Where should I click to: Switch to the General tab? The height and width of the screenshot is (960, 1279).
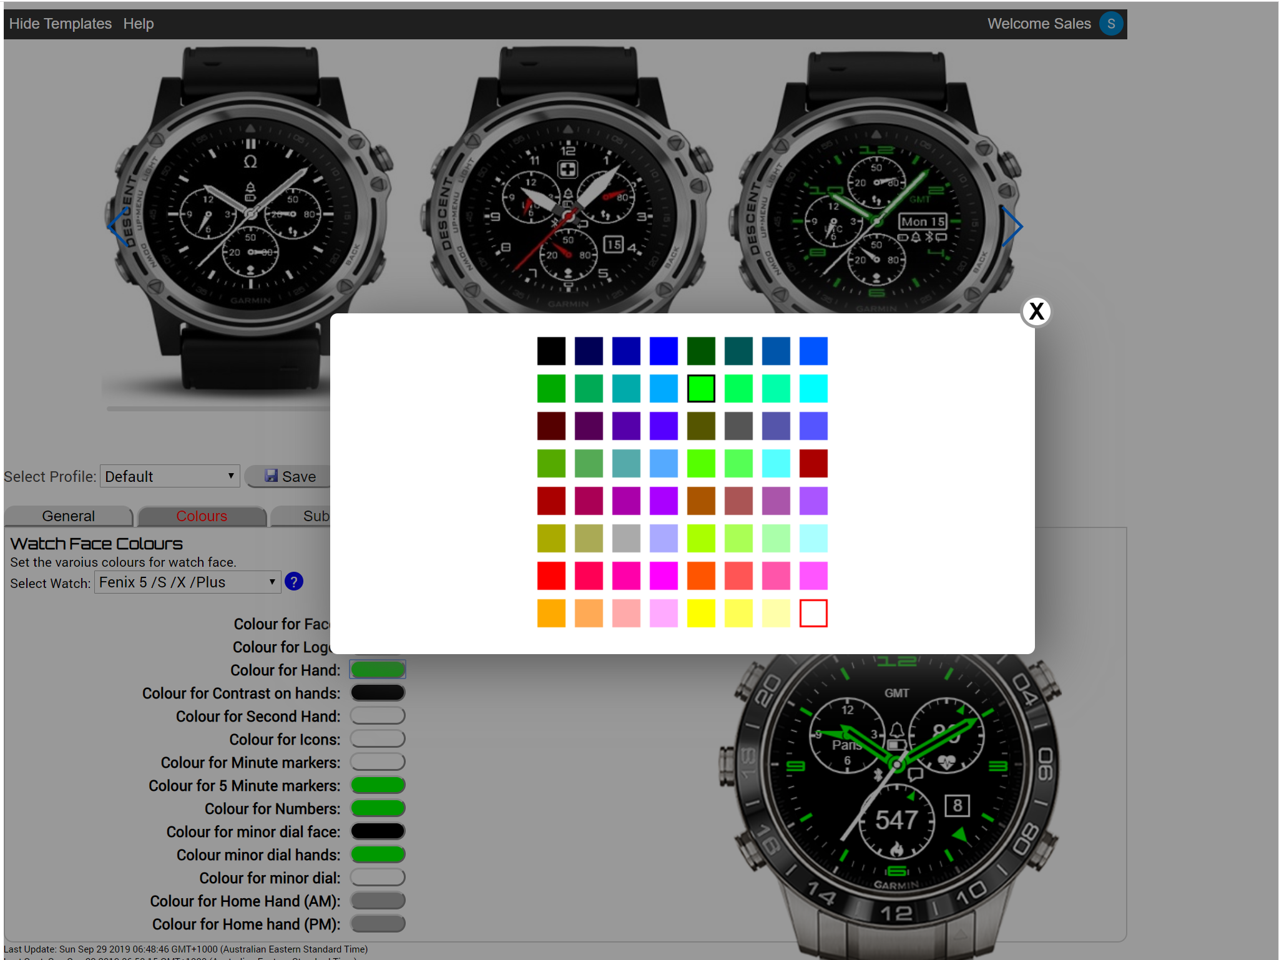click(x=69, y=516)
